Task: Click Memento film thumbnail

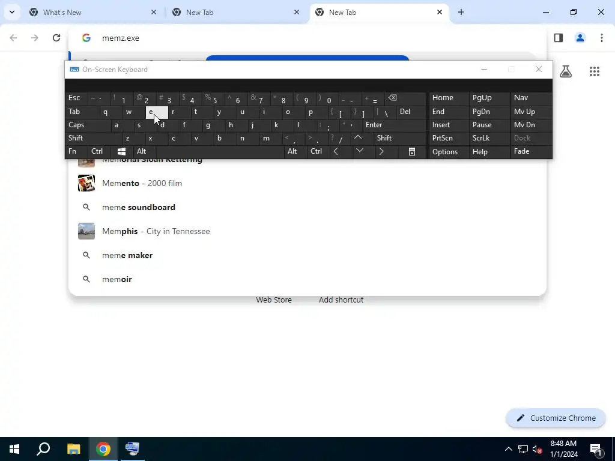Action: pyautogui.click(x=86, y=183)
